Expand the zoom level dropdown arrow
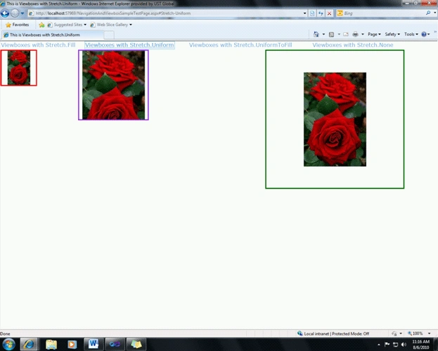438x351 pixels. pyautogui.click(x=430, y=333)
